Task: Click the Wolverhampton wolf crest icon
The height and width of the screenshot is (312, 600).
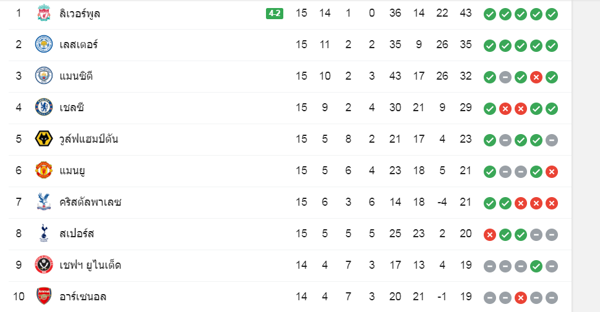Action: [44, 138]
